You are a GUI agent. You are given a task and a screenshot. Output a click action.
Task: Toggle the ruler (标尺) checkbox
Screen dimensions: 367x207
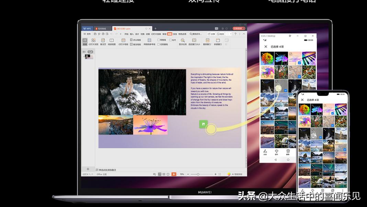[x=170, y=40]
